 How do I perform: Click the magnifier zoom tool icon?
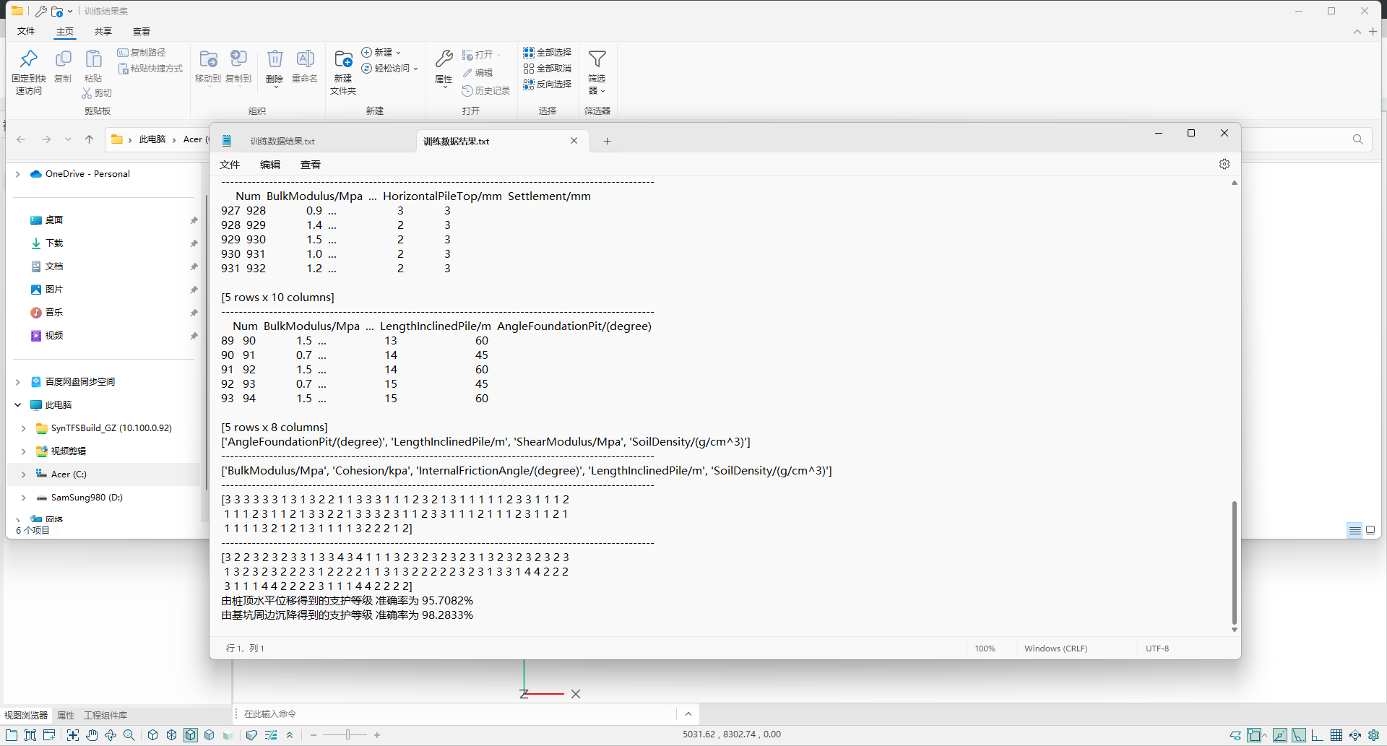[129, 735]
